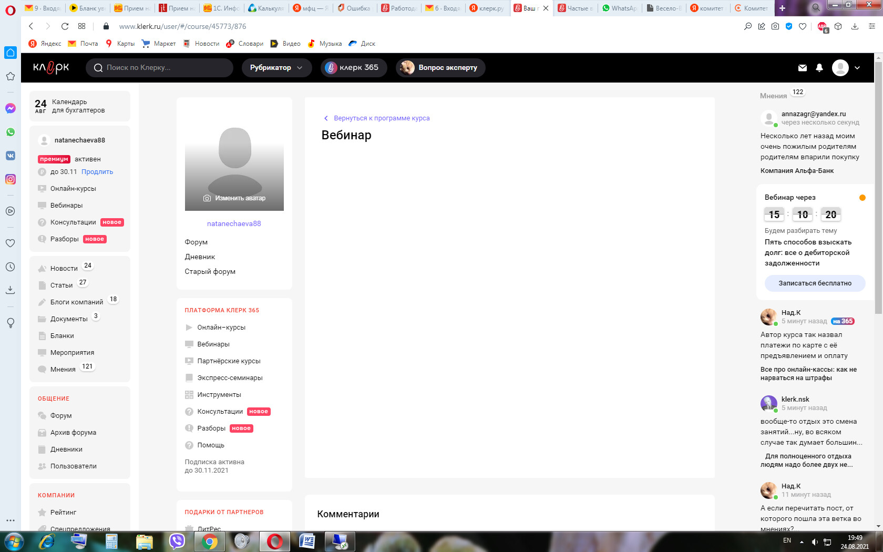Open the Opera speed dial grid icon
This screenshot has height=552, width=883.
click(81, 26)
